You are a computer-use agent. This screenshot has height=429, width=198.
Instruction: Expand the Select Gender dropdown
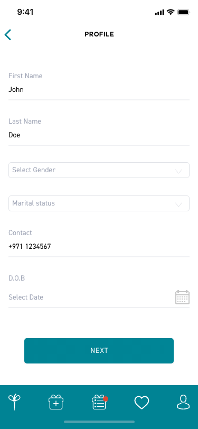99,170
